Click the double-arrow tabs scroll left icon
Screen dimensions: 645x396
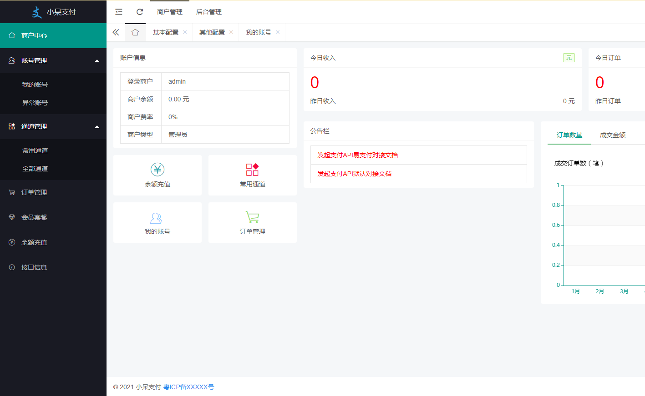[116, 32]
